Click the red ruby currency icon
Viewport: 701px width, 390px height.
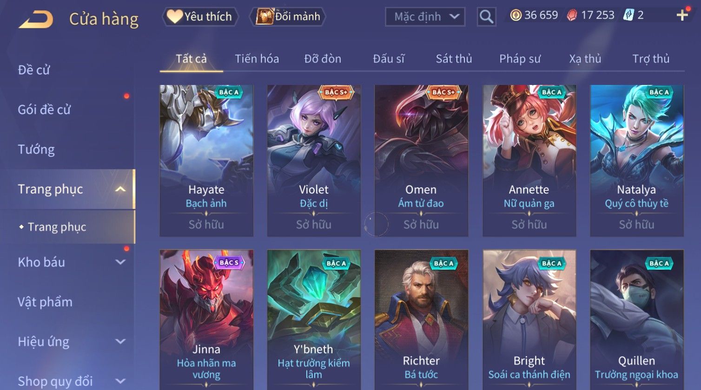point(572,15)
